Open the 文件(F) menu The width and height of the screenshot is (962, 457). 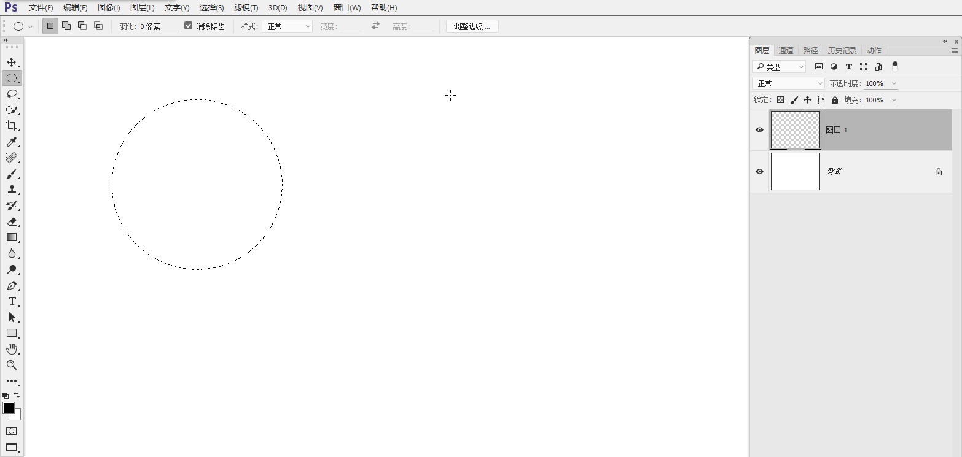41,8
